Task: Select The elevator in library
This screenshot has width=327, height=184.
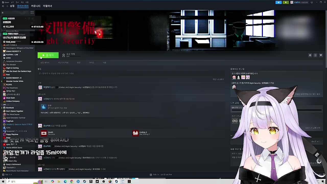Action: [x=11, y=65]
